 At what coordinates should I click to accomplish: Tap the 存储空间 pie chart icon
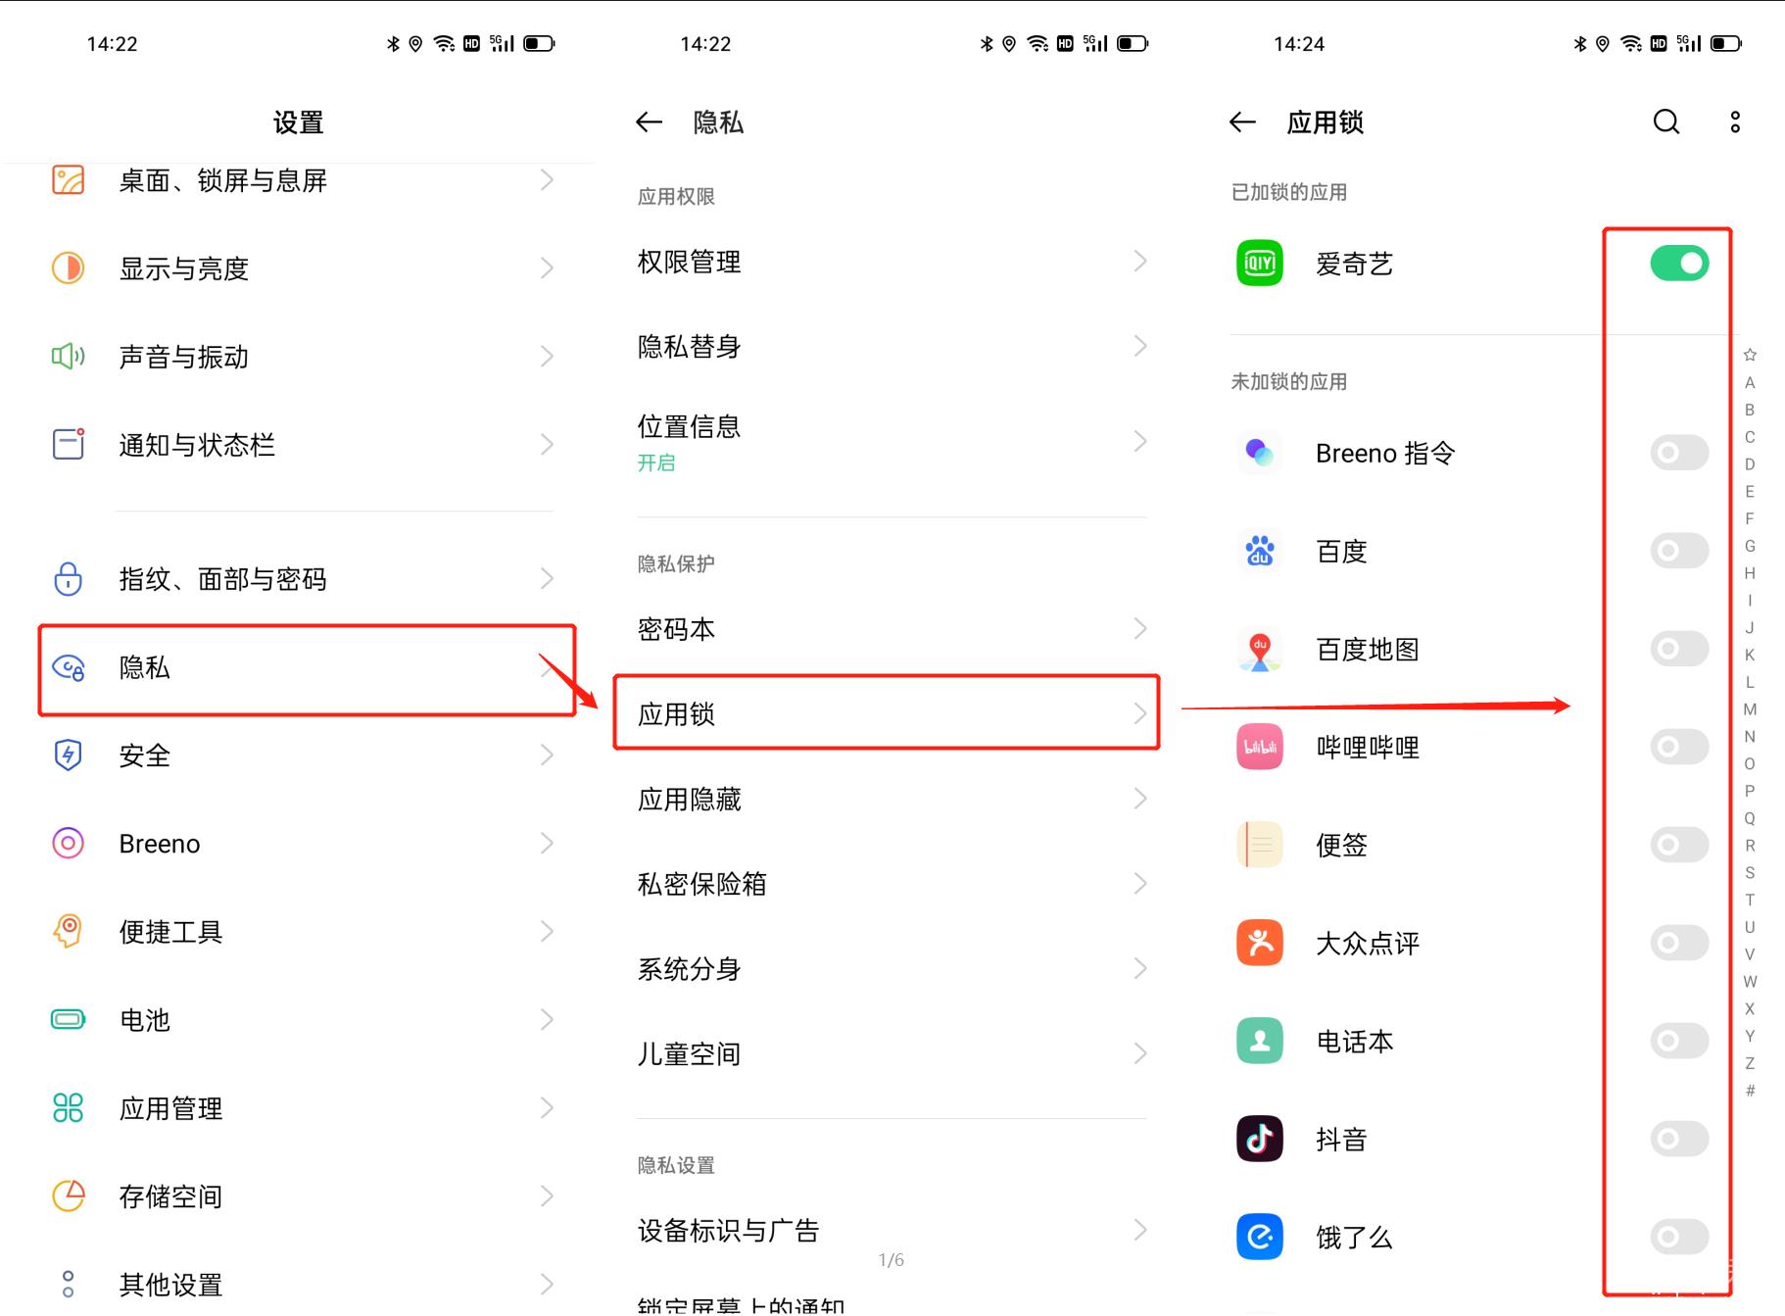pos(68,1195)
